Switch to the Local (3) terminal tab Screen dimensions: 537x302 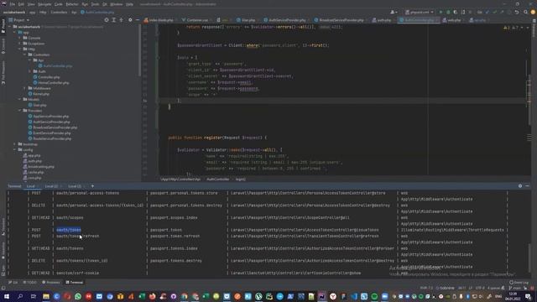tap(75, 186)
